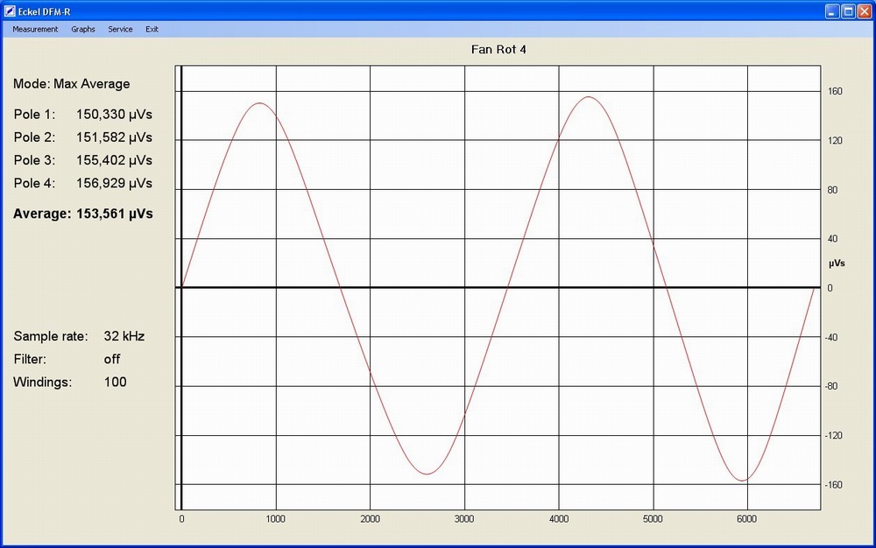This screenshot has width=876, height=548.
Task: Click the 3000 tick on the X axis
Action: (464, 519)
